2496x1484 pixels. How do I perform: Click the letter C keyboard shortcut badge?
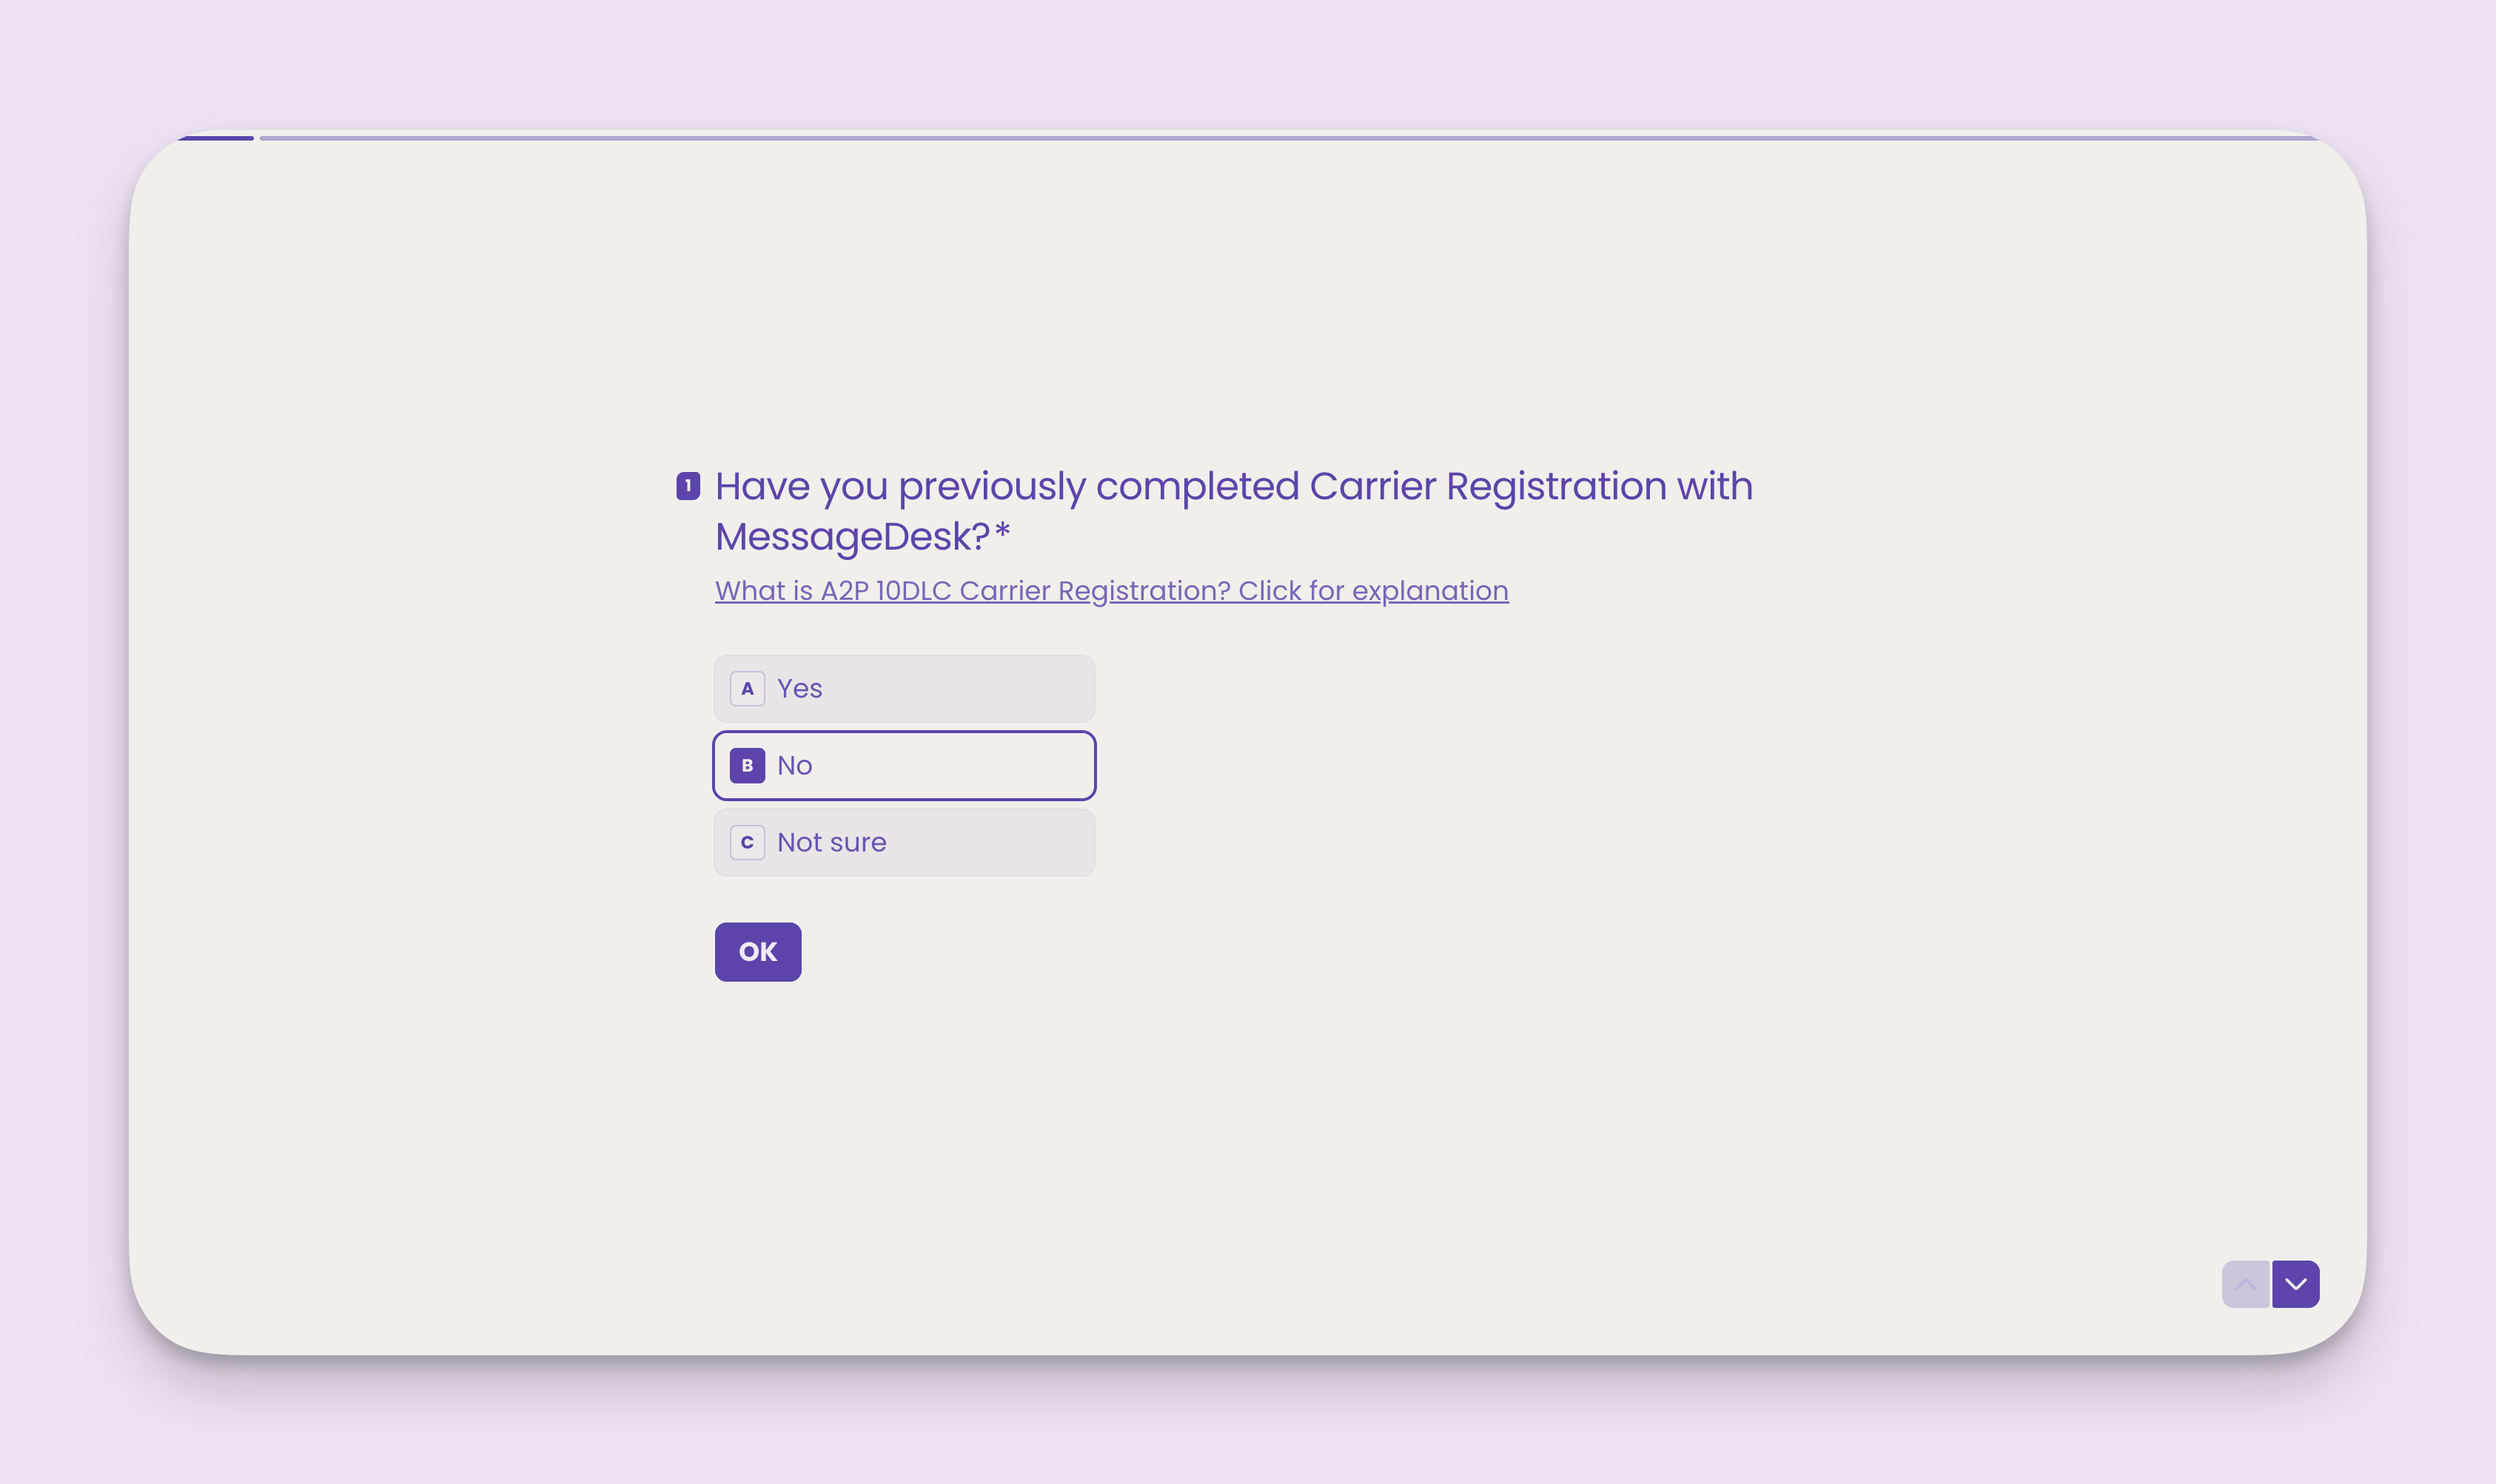click(x=746, y=842)
